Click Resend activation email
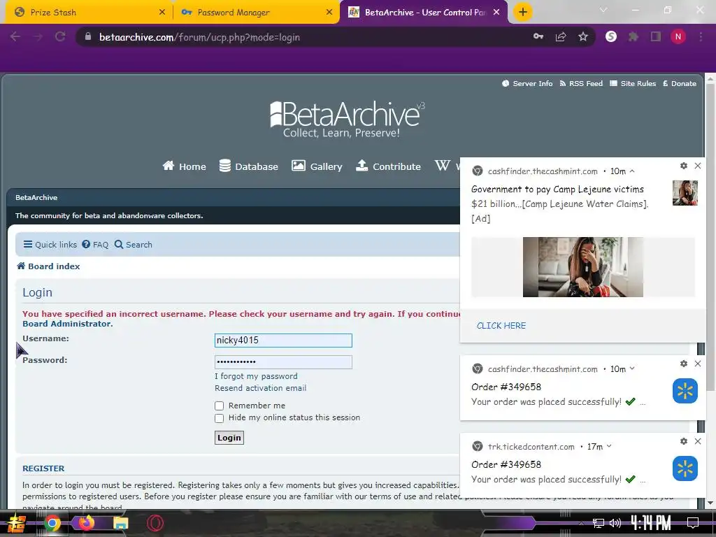716x537 pixels. tap(260, 388)
